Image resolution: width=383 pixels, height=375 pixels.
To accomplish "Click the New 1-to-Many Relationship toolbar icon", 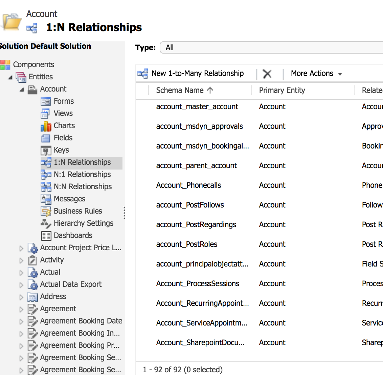I will (x=143, y=74).
